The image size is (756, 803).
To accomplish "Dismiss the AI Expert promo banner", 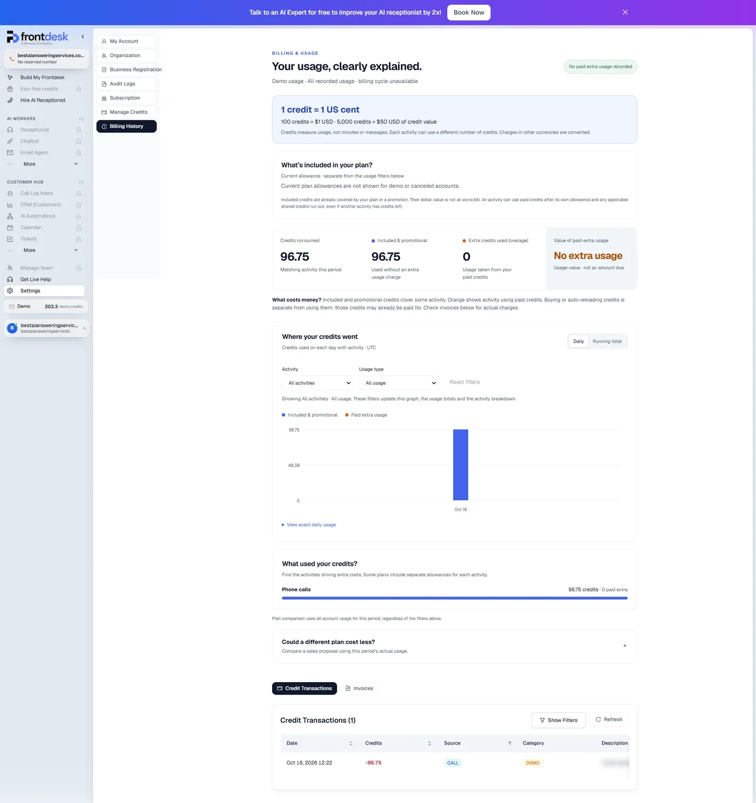I will pyautogui.click(x=625, y=12).
